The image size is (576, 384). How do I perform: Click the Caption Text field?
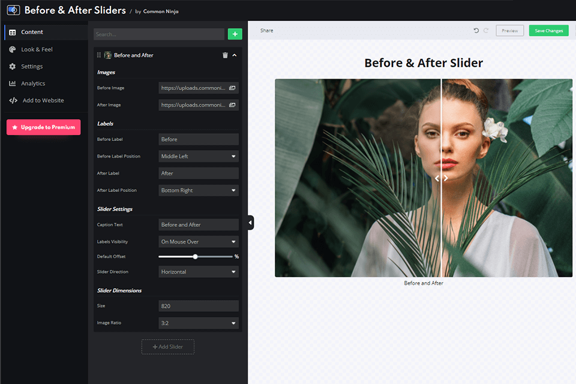[x=199, y=224]
